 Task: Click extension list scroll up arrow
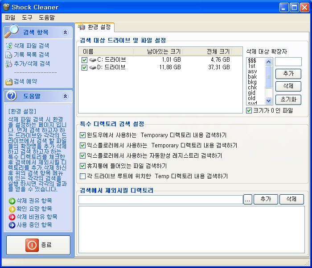[x=269, y=62]
